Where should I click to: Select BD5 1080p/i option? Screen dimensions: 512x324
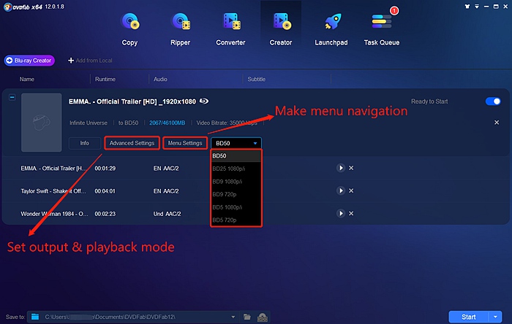click(236, 207)
